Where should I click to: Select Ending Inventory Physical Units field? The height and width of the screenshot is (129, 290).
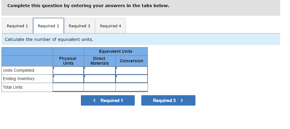tap(68, 79)
